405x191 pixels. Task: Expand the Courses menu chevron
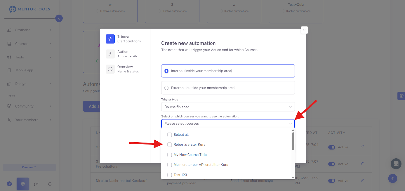(50, 44)
